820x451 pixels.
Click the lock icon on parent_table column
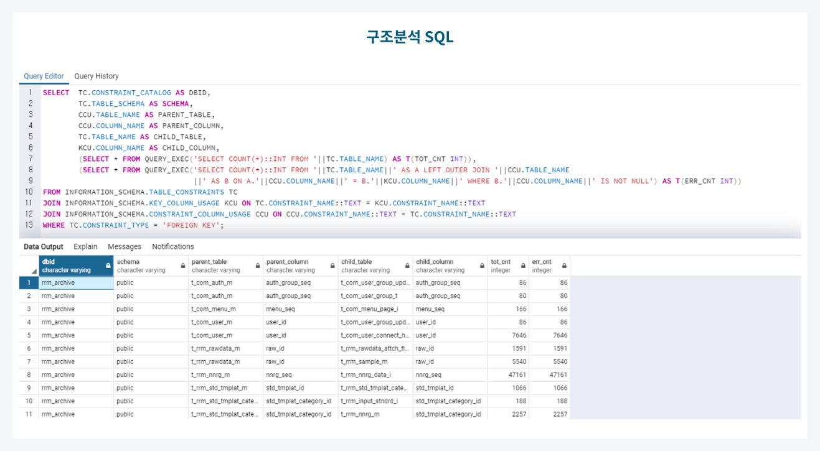click(x=257, y=265)
